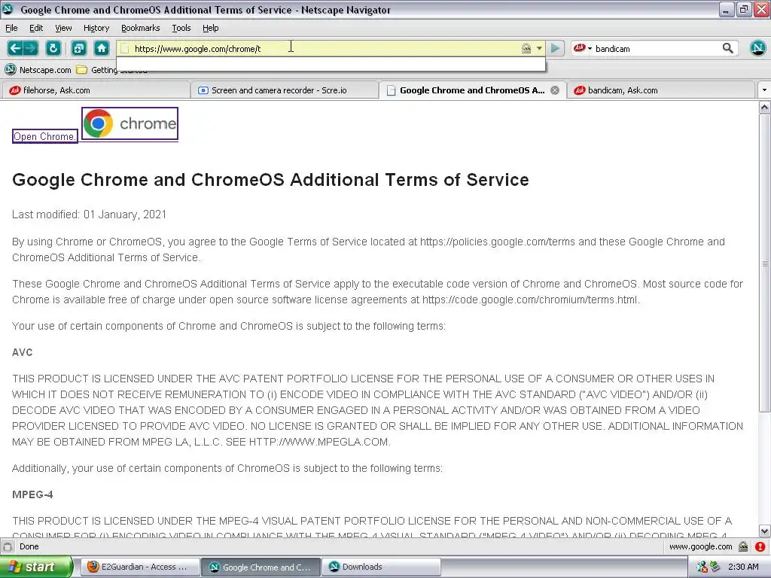The image size is (771, 578).
Task: Click the network connection tray icon
Action: pos(702,567)
